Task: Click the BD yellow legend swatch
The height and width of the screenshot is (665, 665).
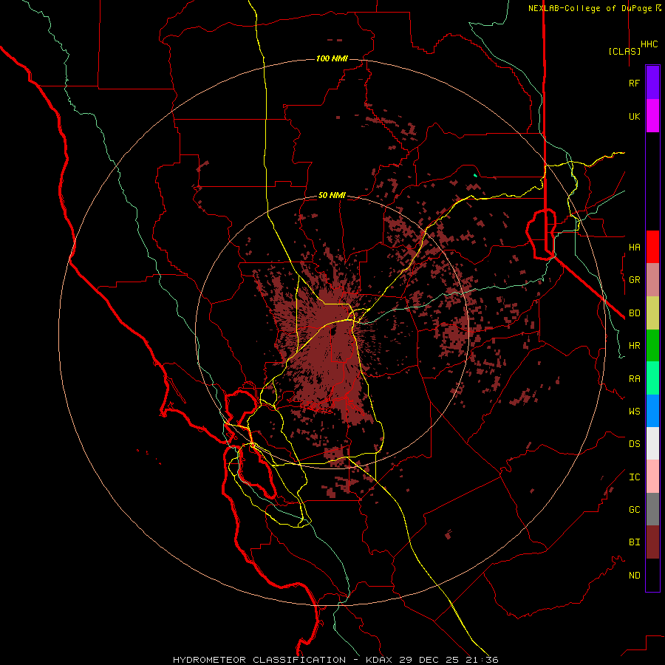Action: pos(652,313)
